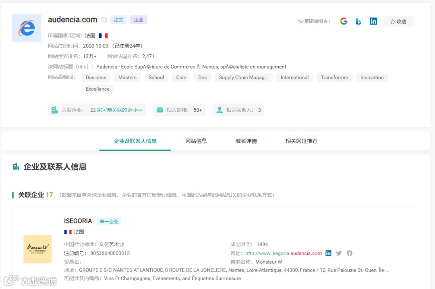Click the French flag under ISEGORIA

(x=68, y=232)
